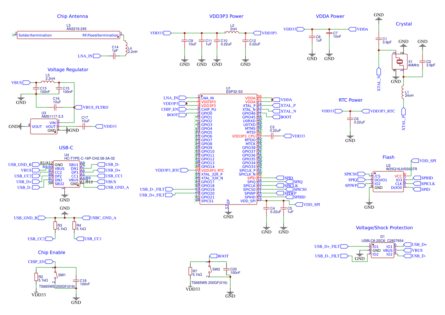Click the VDD33 label right of C17

pos(106,126)
